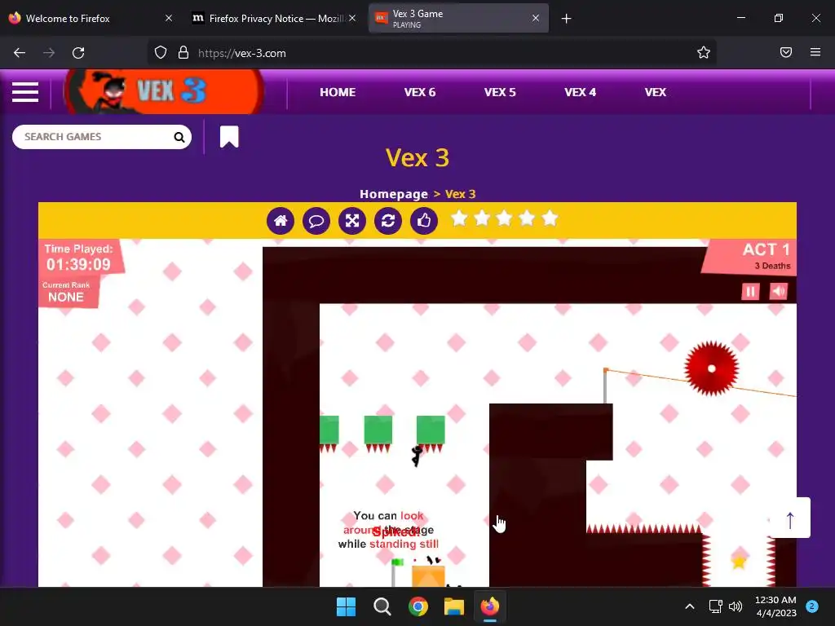Show hidden system tray icons
Image resolution: width=835 pixels, height=626 pixels.
(x=690, y=606)
